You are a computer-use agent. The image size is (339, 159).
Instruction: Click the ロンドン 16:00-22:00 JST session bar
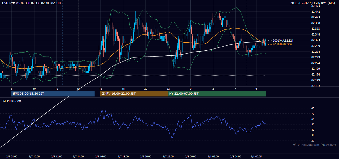point(134,94)
